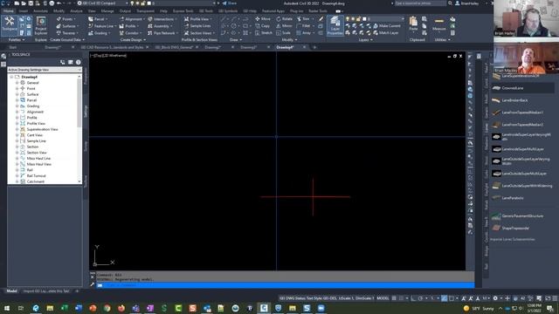The width and height of the screenshot is (559, 314).
Task: Toggle polar tracking in status bar
Action: (421, 298)
